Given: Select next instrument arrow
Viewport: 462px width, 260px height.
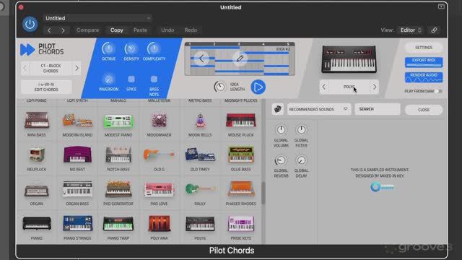Looking at the screenshot, I should click(375, 87).
